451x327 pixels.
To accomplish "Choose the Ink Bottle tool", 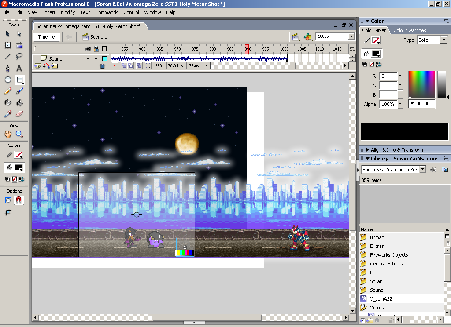I will [8, 102].
